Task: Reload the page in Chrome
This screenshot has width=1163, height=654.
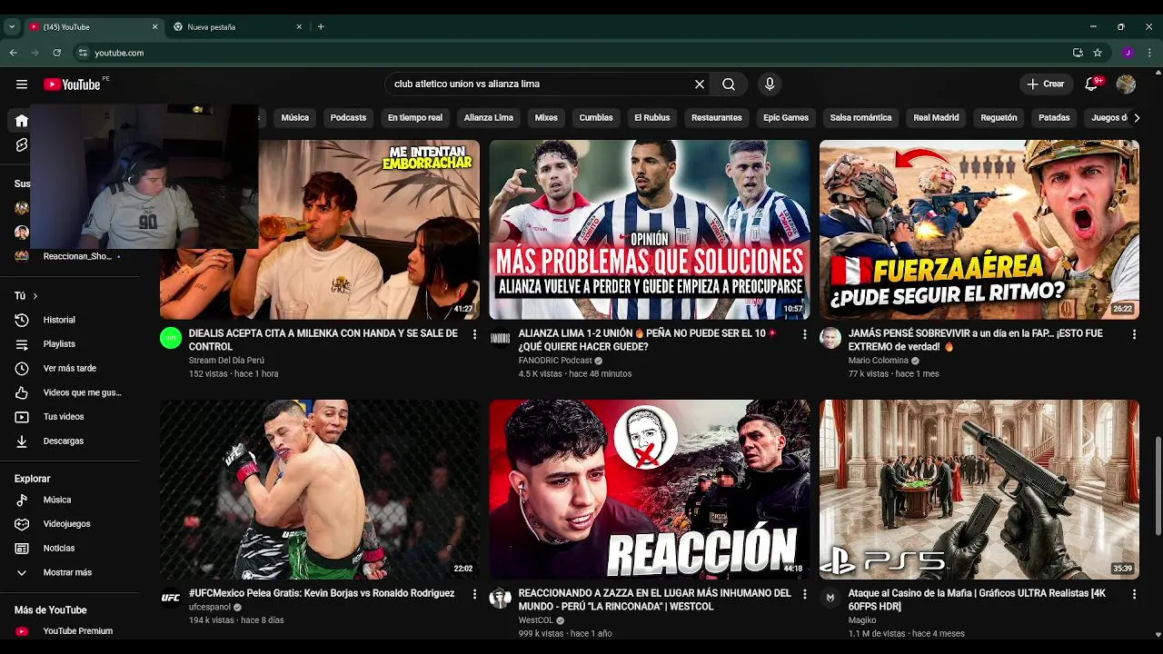Action: coord(56,53)
